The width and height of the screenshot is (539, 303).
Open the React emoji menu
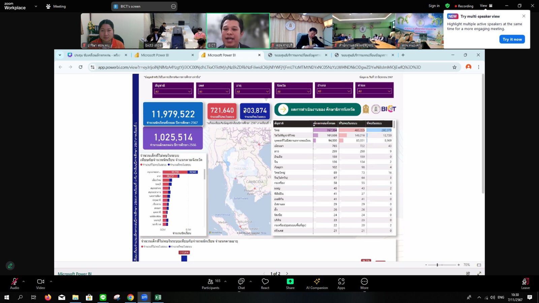click(x=265, y=283)
